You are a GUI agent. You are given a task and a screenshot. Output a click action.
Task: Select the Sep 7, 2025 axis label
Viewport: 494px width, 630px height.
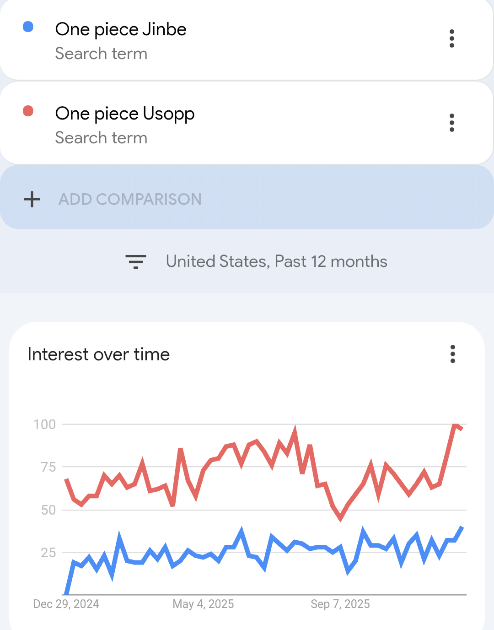click(340, 604)
